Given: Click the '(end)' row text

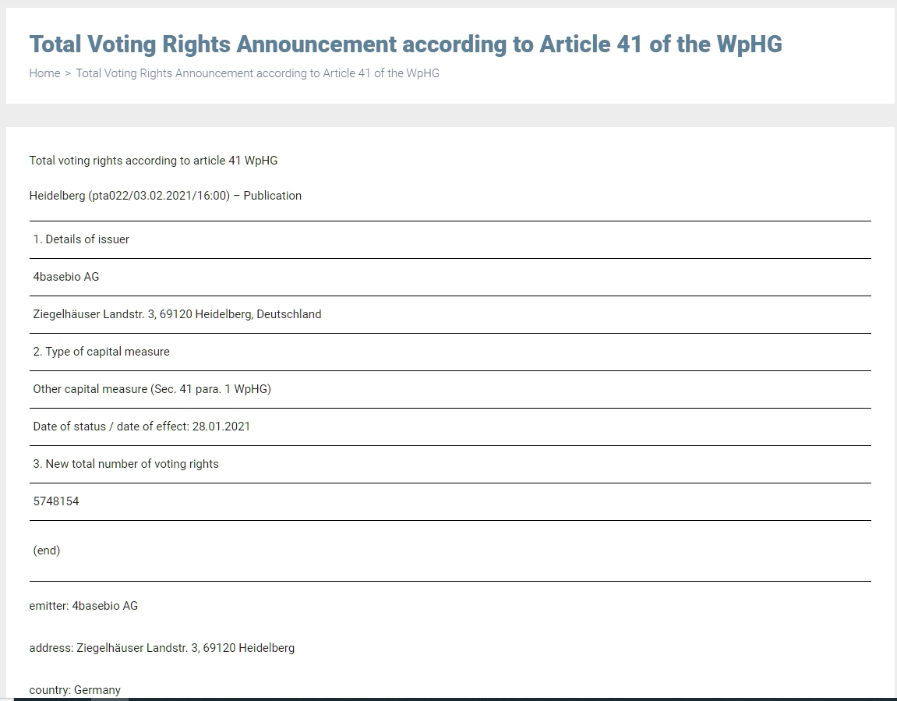Looking at the screenshot, I should pyautogui.click(x=47, y=551).
